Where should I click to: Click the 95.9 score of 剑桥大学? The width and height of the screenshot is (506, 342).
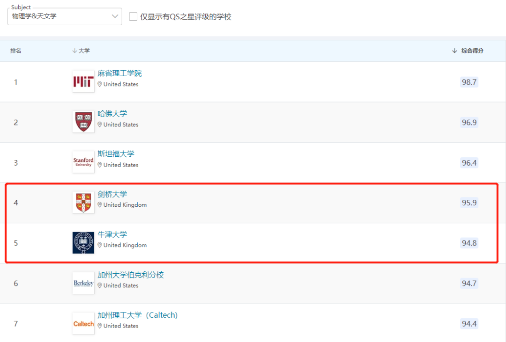point(469,203)
